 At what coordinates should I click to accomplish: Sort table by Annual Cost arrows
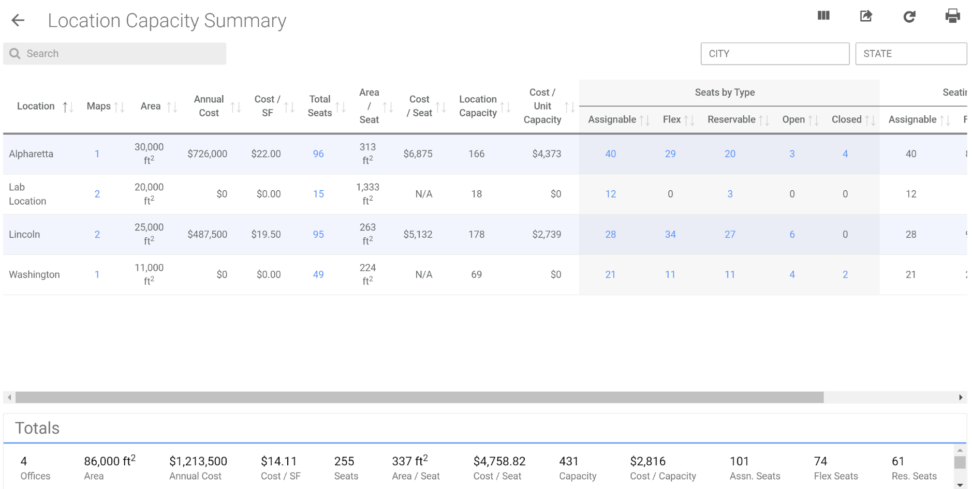tap(235, 107)
